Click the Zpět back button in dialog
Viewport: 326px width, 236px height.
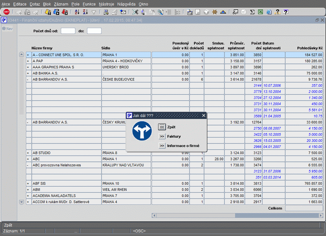(x=162, y=127)
